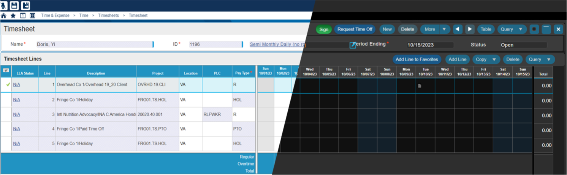This screenshot has width=567, height=175.
Task: Expand the More dropdown arrow
Action: (x=444, y=29)
